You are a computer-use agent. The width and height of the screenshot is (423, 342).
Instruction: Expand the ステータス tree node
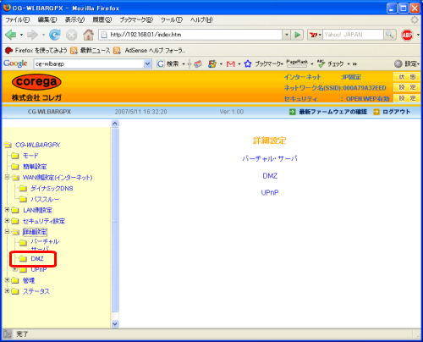[8, 291]
